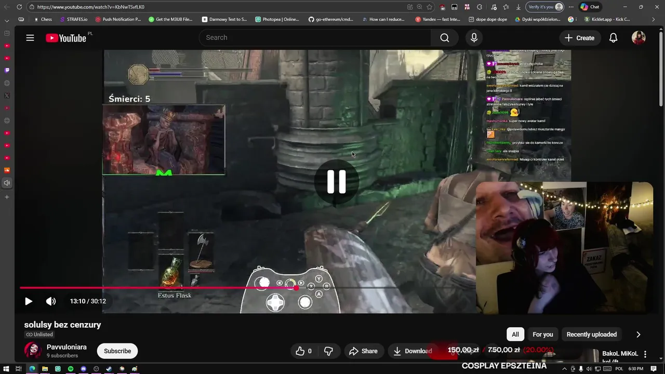The width and height of the screenshot is (665, 374).
Task: Click the search magnifier button
Action: (445, 38)
